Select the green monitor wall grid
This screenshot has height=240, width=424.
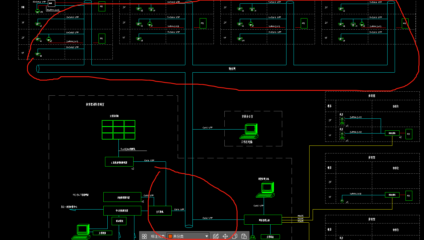click(118, 130)
